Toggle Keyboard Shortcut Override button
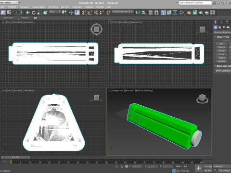 (77, 12)
